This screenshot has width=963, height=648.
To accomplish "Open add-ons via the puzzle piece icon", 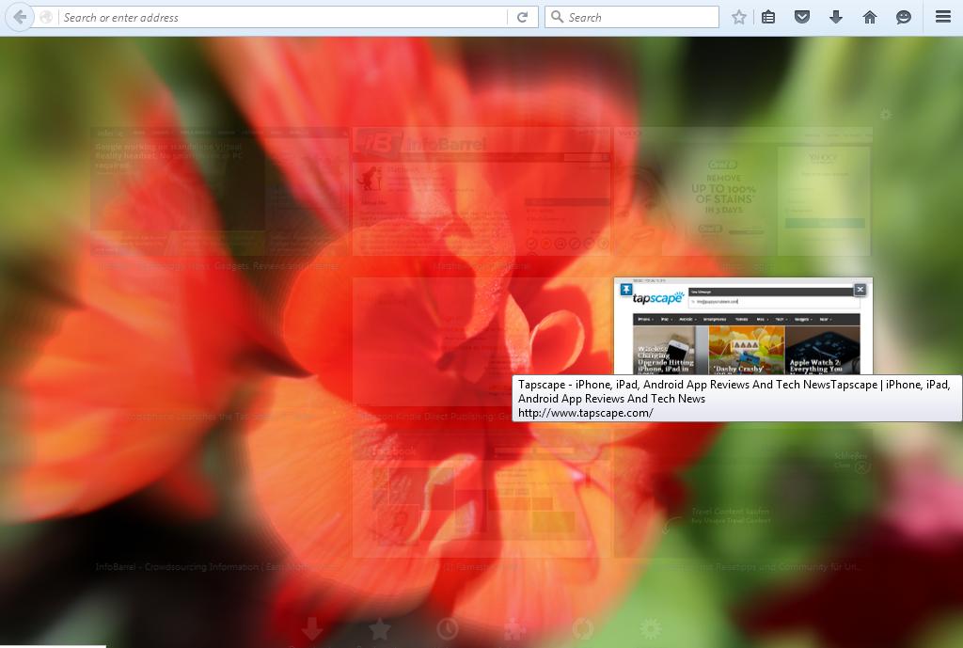I will tap(515, 628).
